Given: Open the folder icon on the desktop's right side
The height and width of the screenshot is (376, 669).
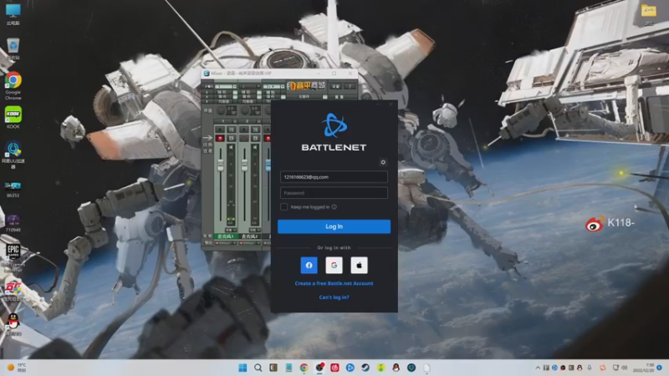Looking at the screenshot, I should coord(649,14).
